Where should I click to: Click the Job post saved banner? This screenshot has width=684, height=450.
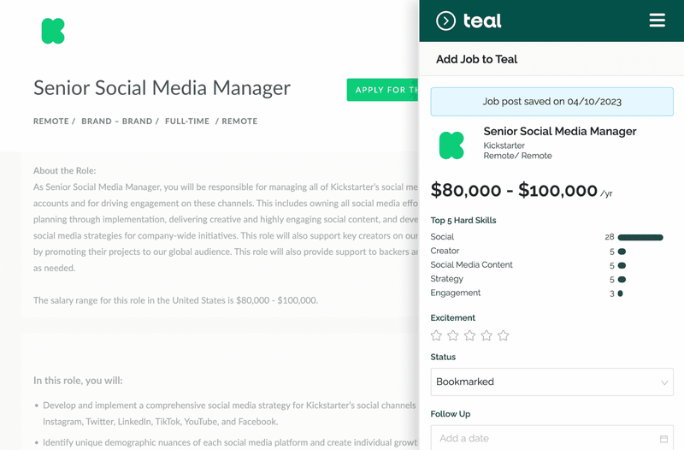click(x=551, y=102)
